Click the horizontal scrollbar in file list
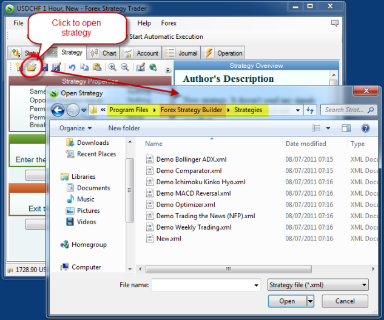Image resolution: width=384 pixels, height=320 pixels. (228, 269)
